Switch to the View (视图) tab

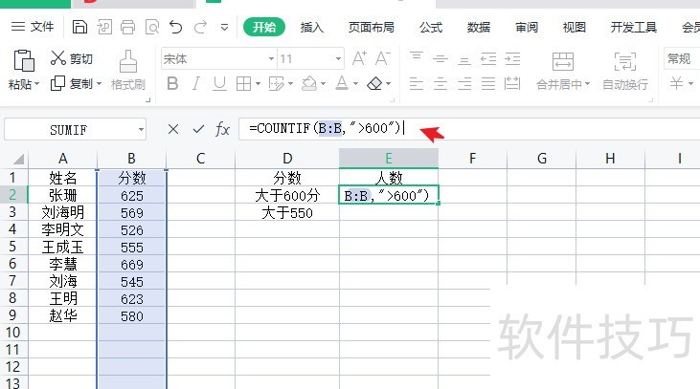[575, 28]
